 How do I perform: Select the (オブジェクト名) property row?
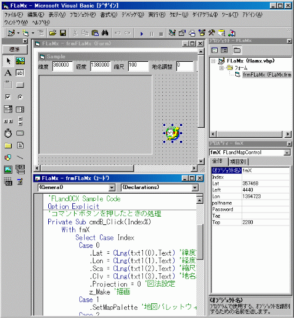250,171
